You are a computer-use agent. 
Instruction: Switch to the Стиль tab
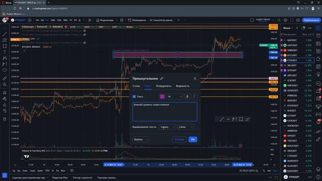pyautogui.click(x=136, y=86)
